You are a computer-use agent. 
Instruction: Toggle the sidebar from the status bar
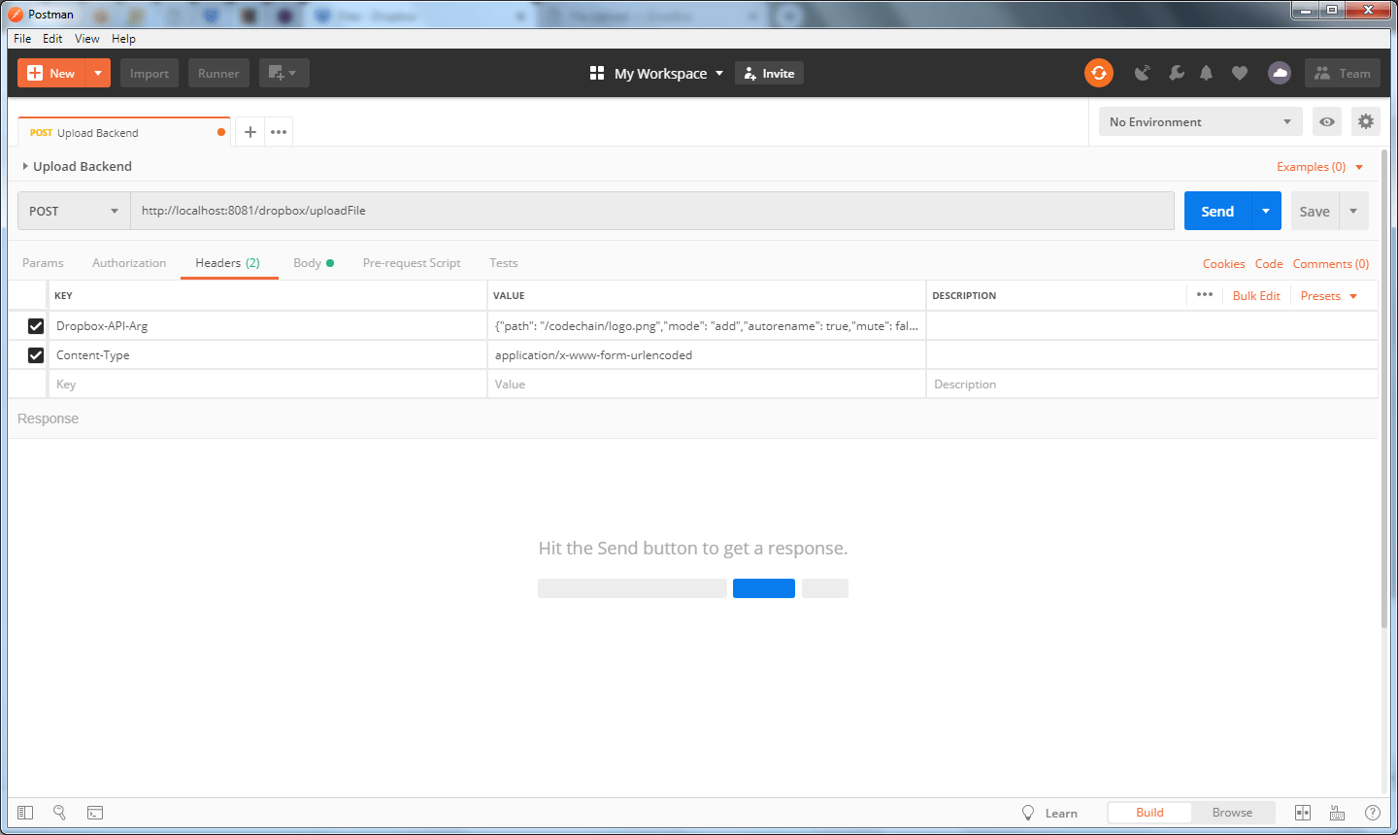pyautogui.click(x=25, y=813)
